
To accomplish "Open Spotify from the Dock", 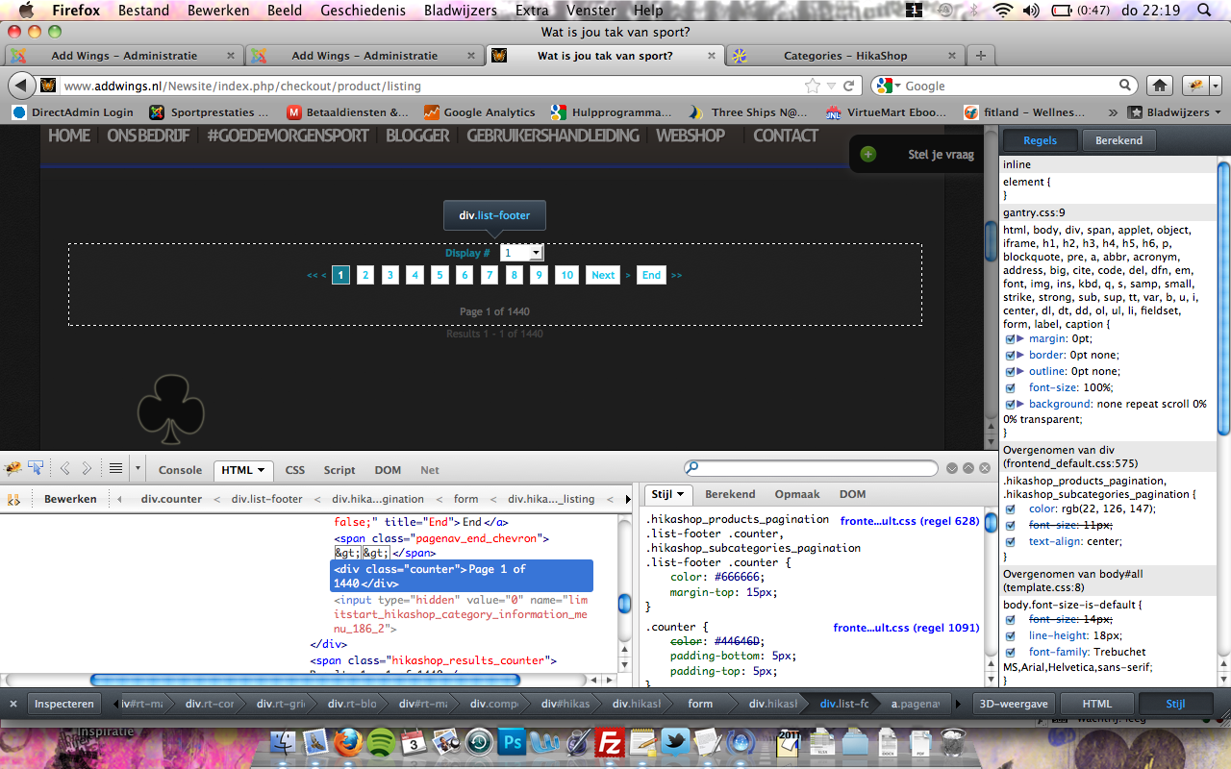I will point(381,743).
